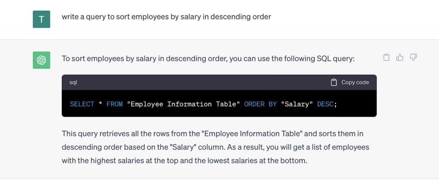Screen dimensions: 439x180
Task: Click the sql language label
Action: coord(73,83)
